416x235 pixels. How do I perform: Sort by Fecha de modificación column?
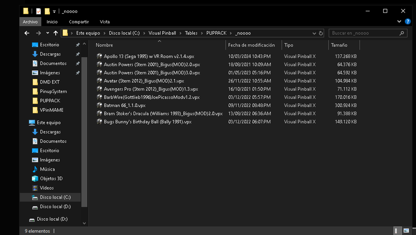click(252, 45)
